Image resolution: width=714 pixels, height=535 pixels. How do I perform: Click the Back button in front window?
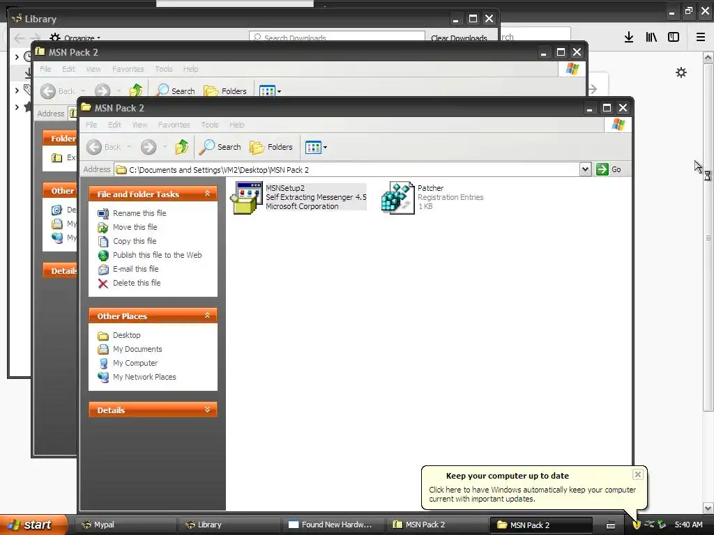104,147
